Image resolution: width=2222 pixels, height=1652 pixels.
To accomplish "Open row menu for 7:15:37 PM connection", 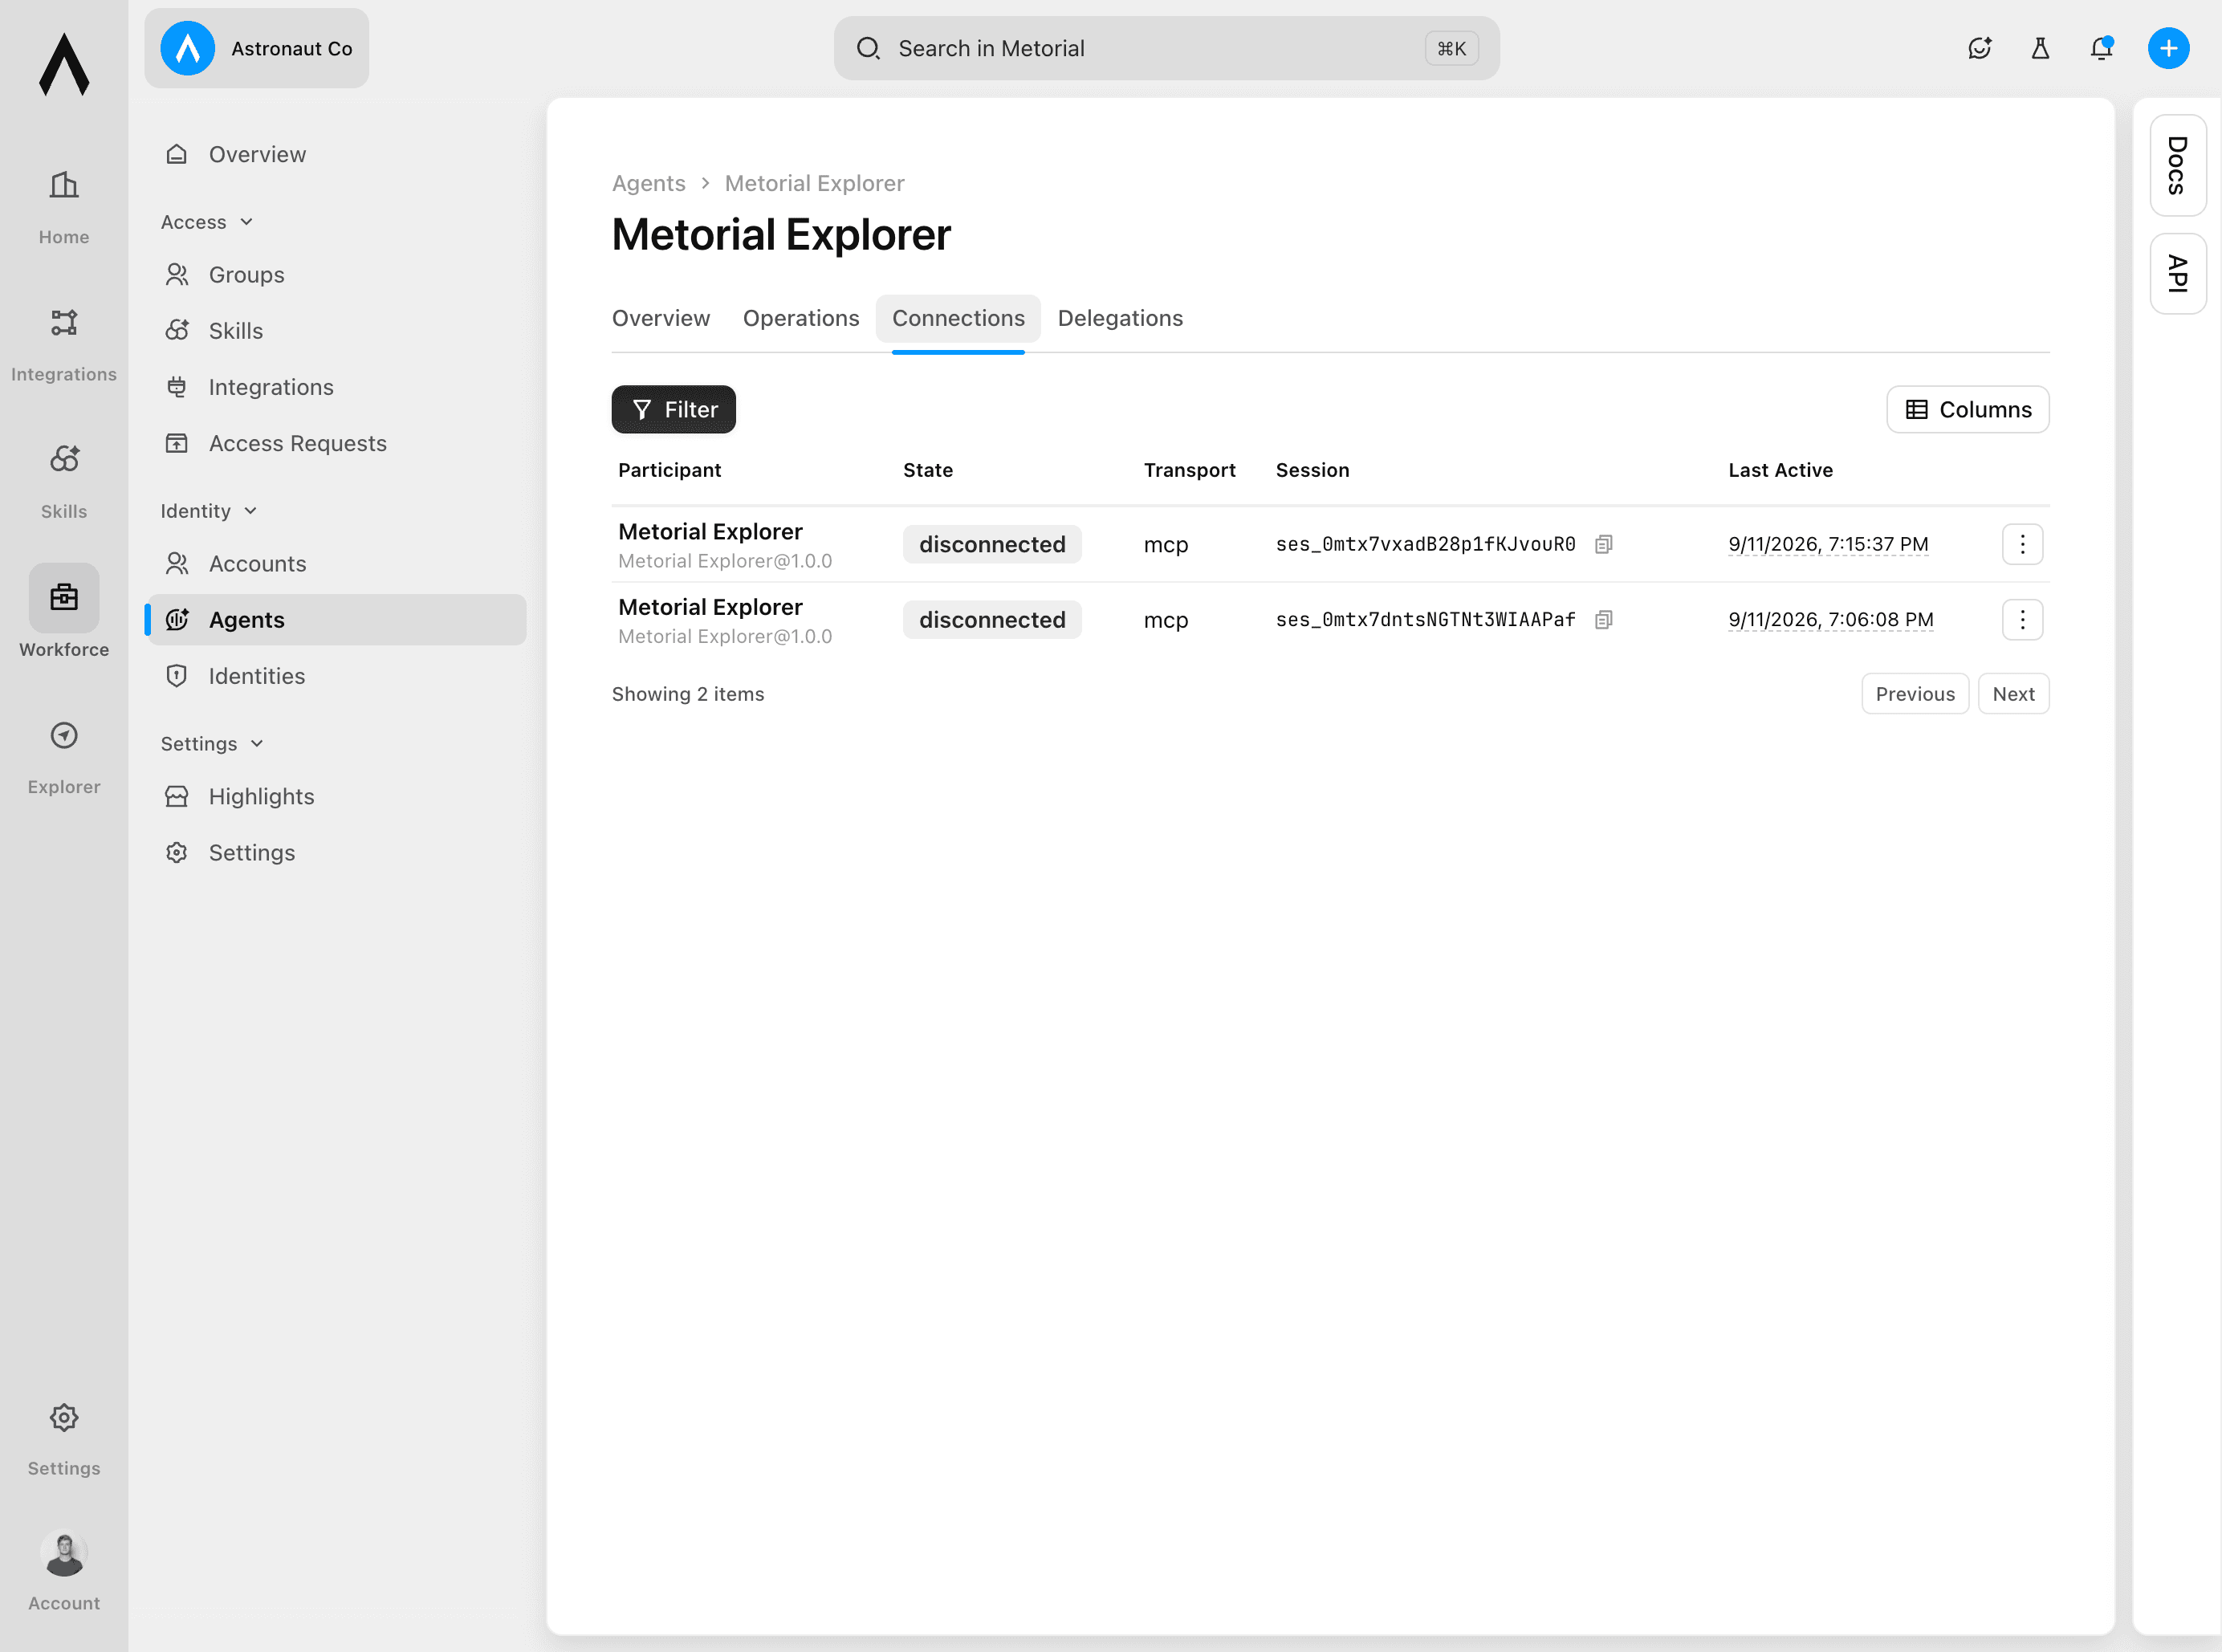I will [2022, 544].
